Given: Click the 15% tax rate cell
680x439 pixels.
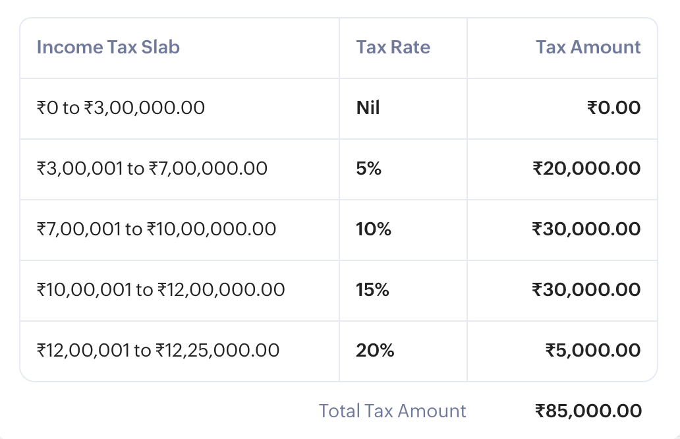Looking at the screenshot, I should pos(373,290).
